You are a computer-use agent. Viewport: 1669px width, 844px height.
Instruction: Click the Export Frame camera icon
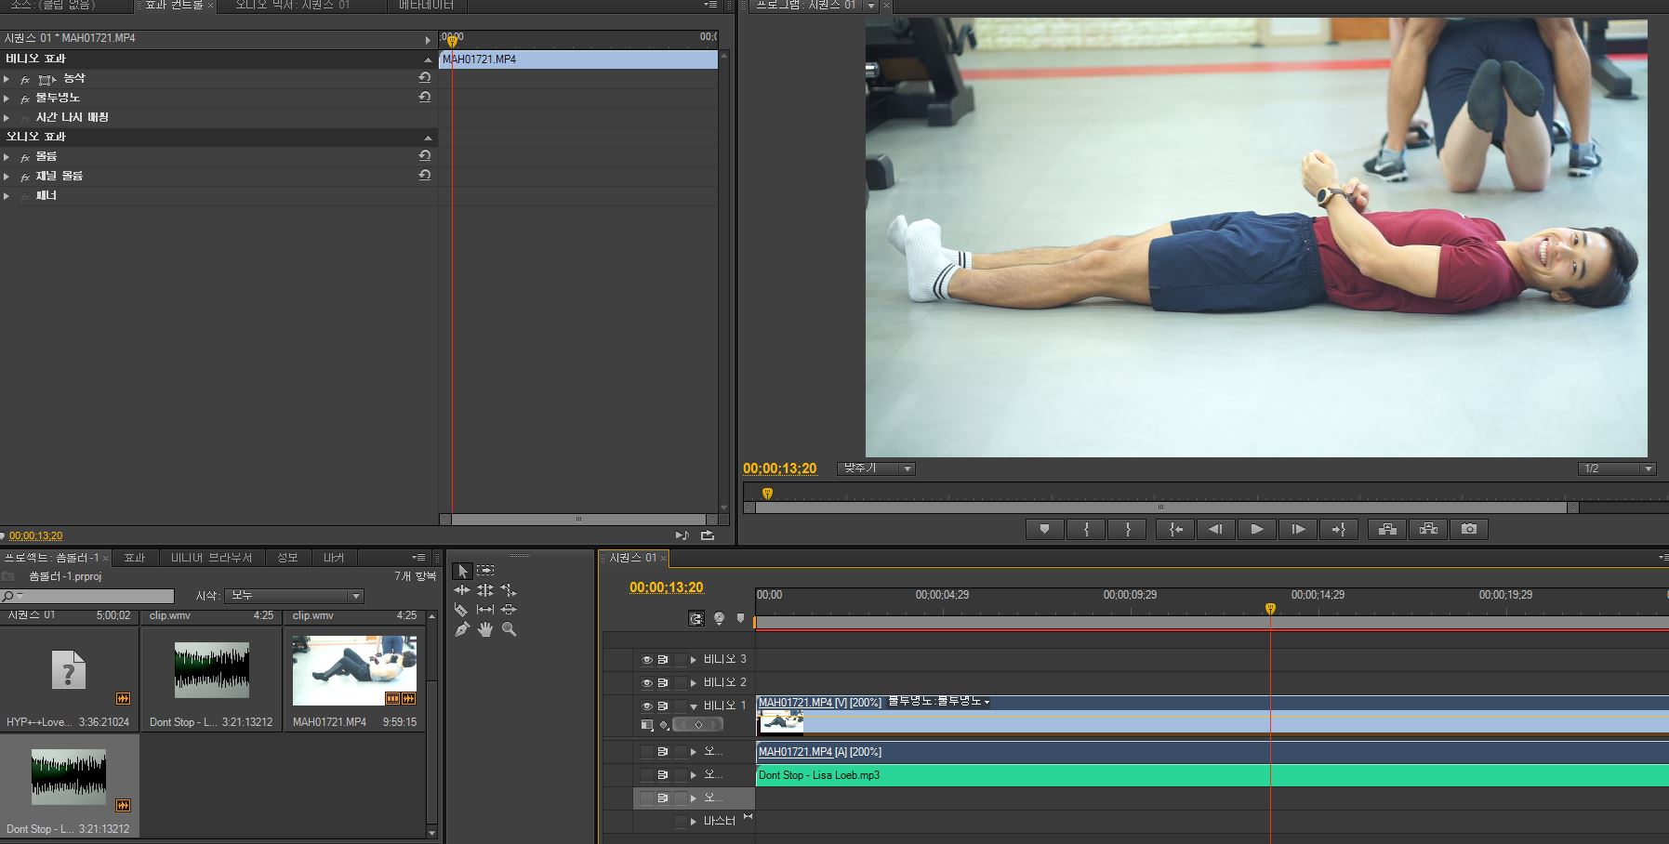pos(1469,529)
